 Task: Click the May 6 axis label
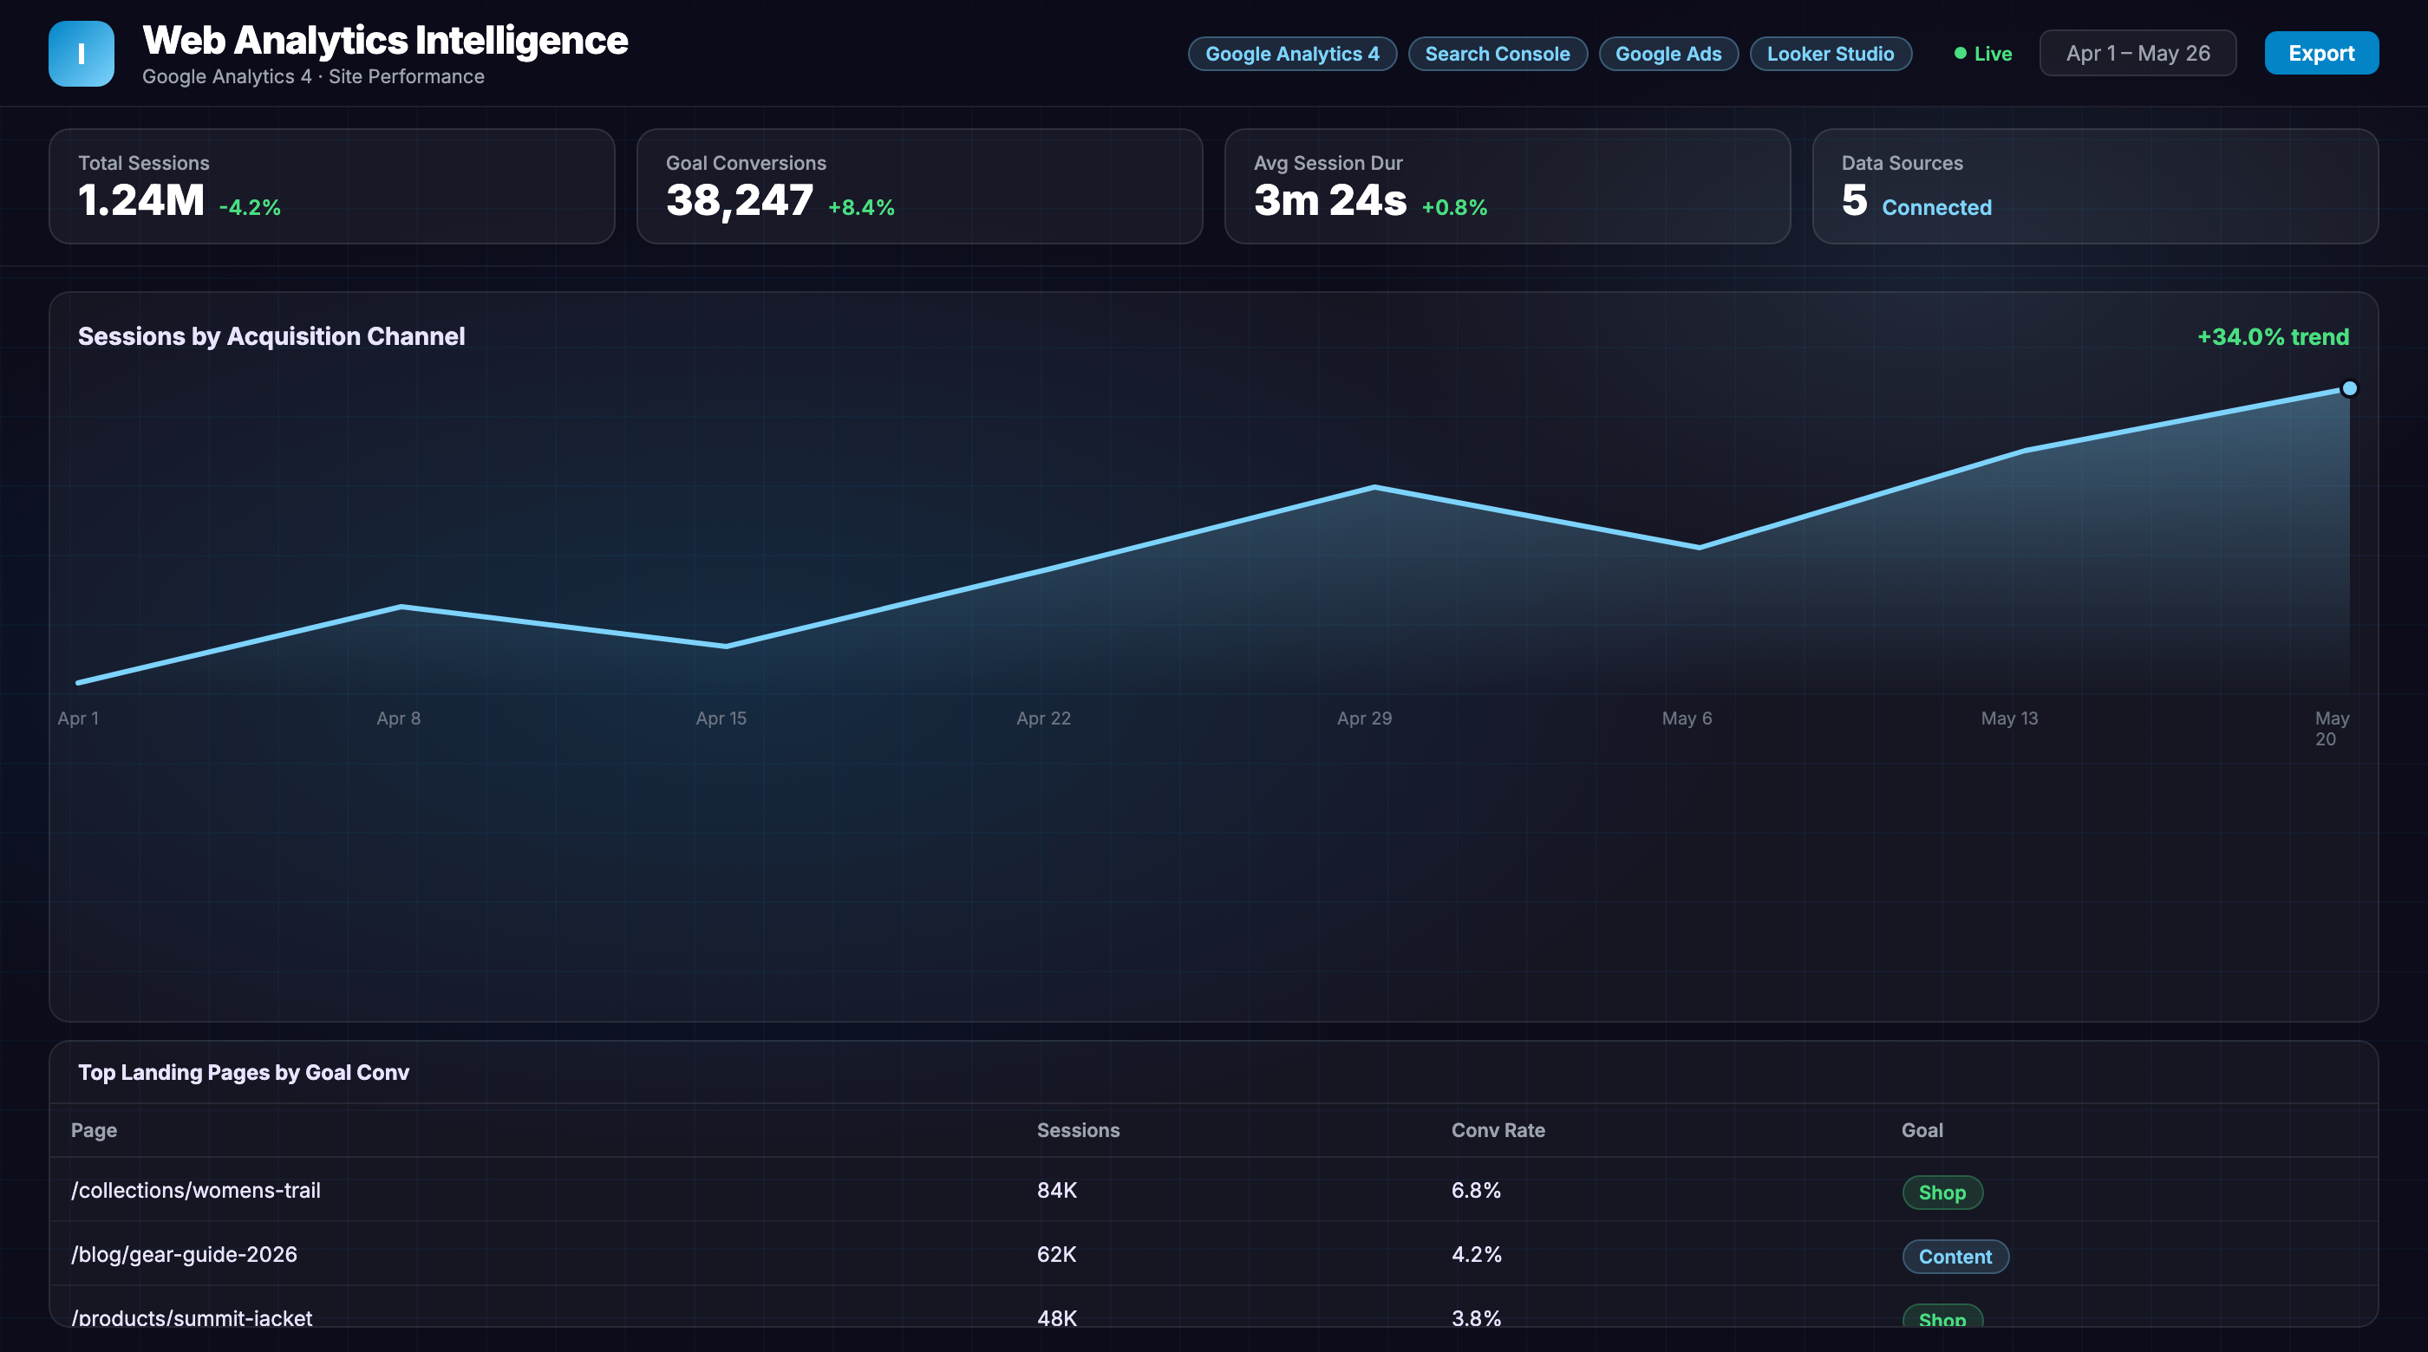[x=1687, y=718]
